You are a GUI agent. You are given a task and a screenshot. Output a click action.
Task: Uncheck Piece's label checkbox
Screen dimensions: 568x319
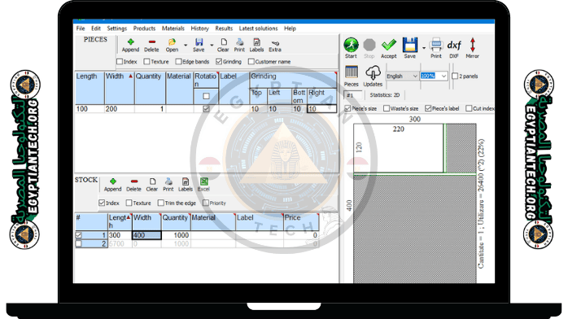tap(428, 108)
